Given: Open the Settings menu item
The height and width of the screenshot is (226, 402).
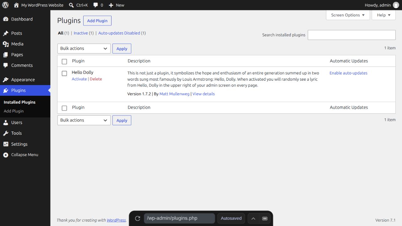Looking at the screenshot, I should pos(25,144).
